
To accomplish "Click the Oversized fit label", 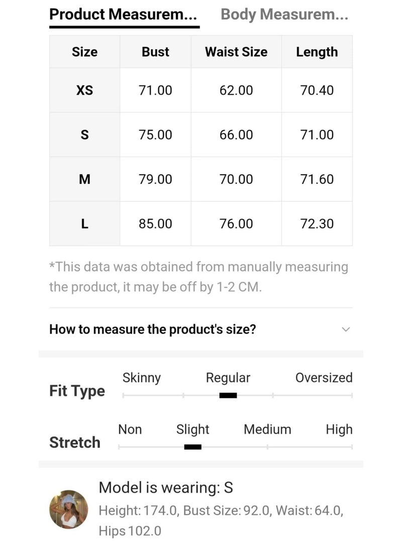I will pyautogui.click(x=324, y=378).
